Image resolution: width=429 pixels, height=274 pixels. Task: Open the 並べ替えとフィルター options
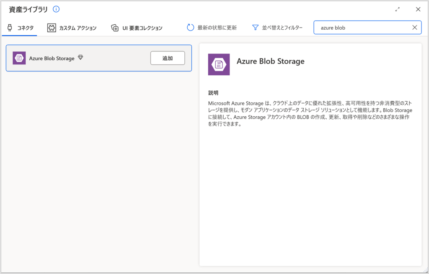click(282, 28)
